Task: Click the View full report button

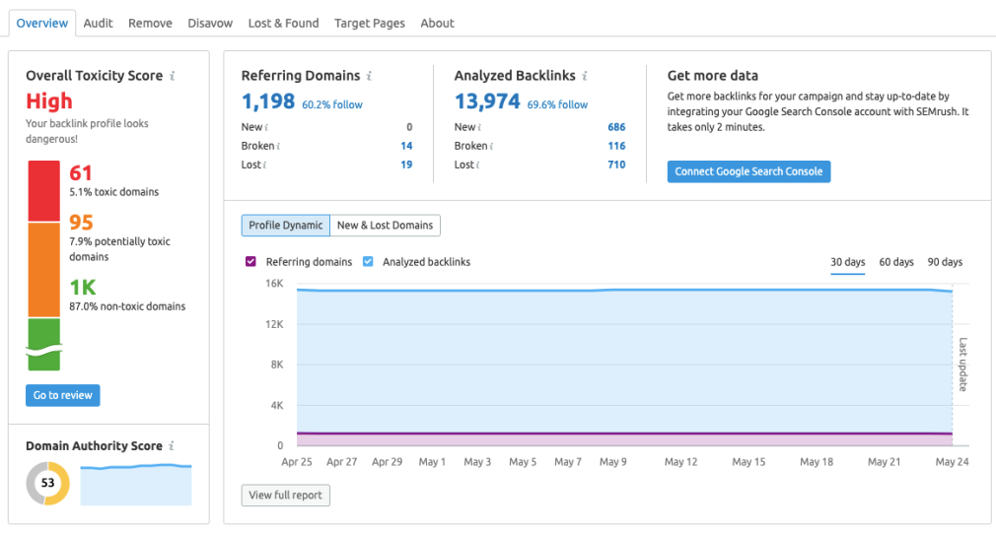Action: pyautogui.click(x=285, y=495)
